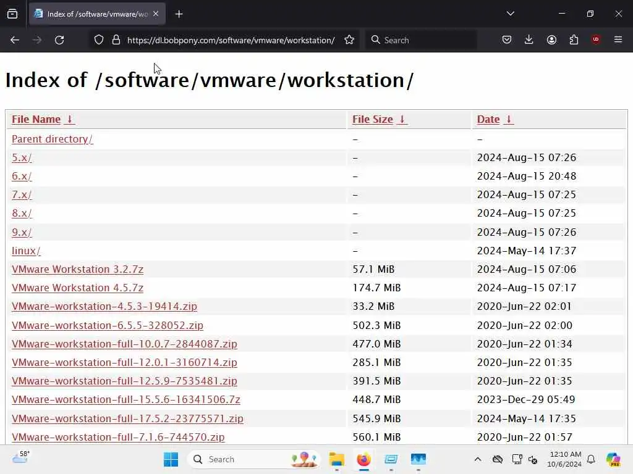The width and height of the screenshot is (633, 474).
Task: Click the 545.9 MiB size cell
Action: coord(376,418)
